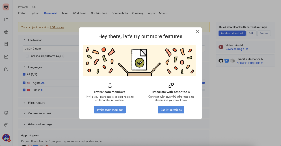281x146 pixels.
Task: Click the user avatar in sidebar
Action: [x=6, y=138]
